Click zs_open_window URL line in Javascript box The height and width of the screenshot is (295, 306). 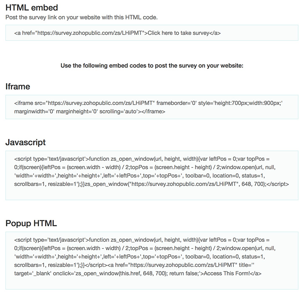tap(152, 184)
